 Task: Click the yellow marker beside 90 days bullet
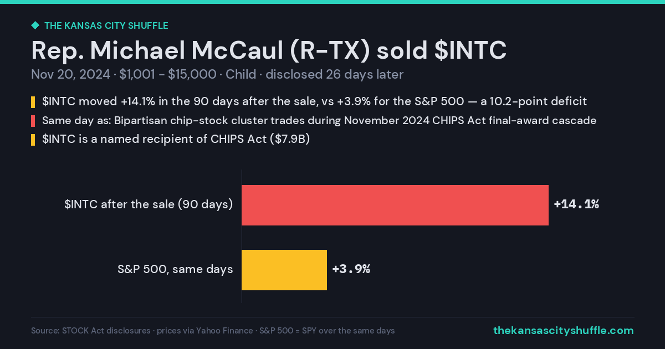(x=33, y=102)
